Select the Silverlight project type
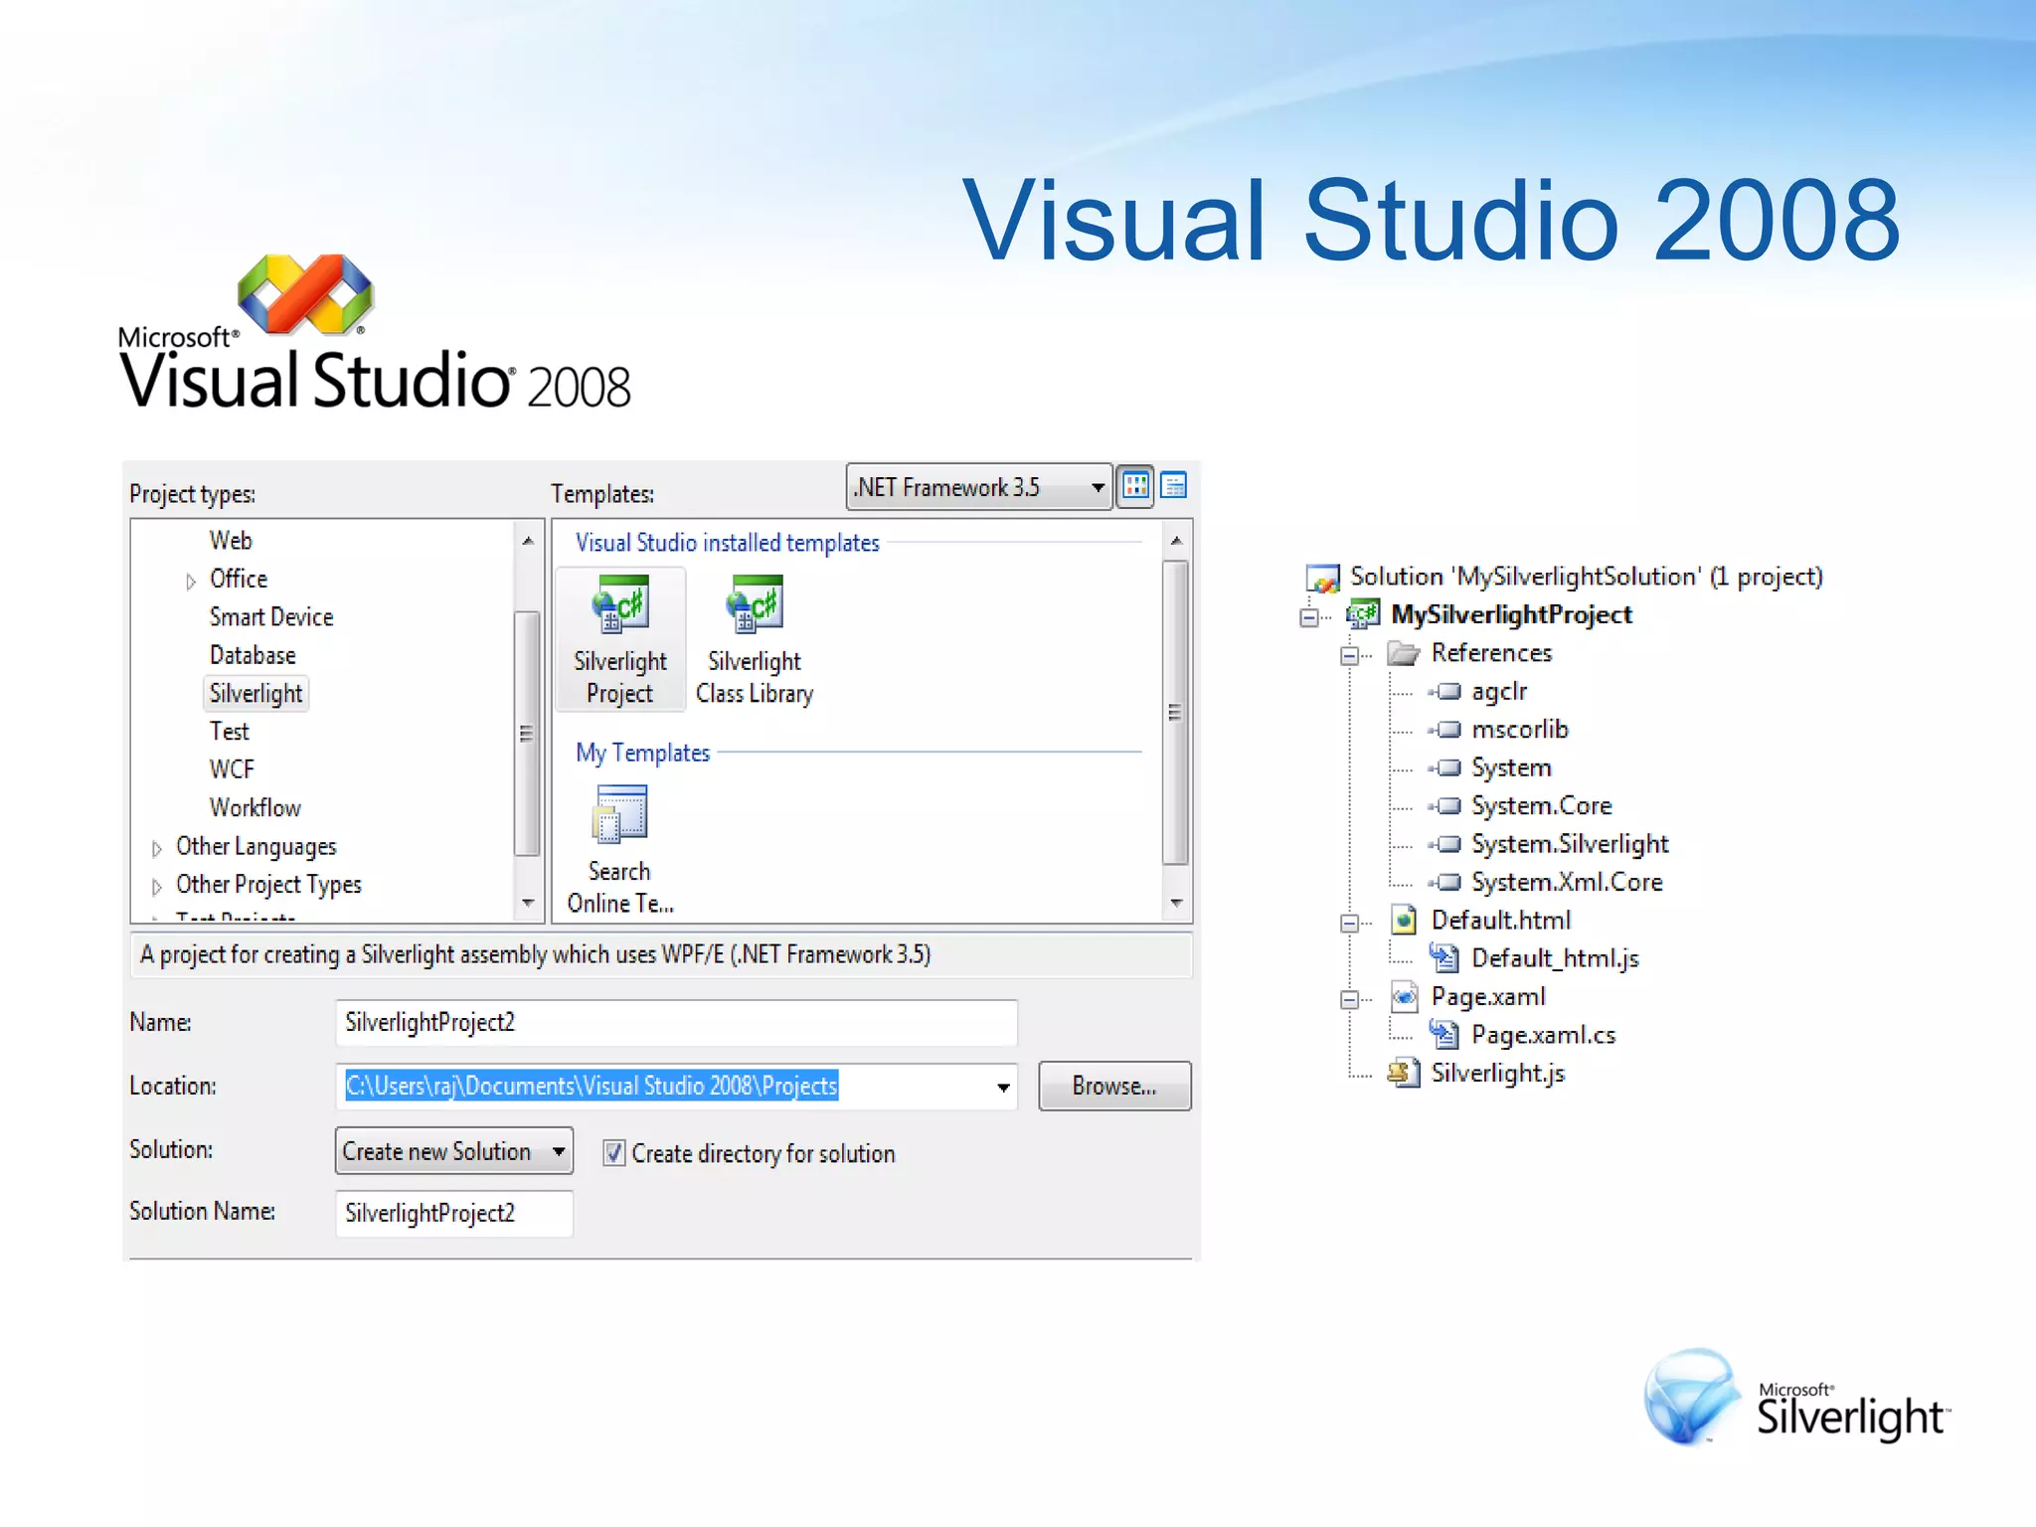The height and width of the screenshot is (1527, 2036). click(255, 694)
